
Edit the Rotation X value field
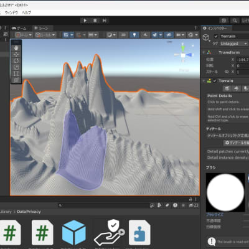click(x=242, y=66)
